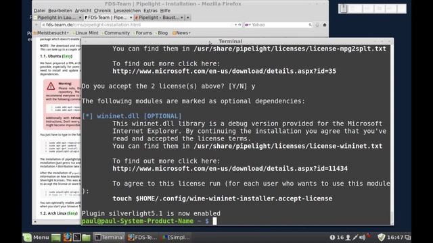Open the Datei menu in Firefox
433x243 pixels.
coord(39,11)
